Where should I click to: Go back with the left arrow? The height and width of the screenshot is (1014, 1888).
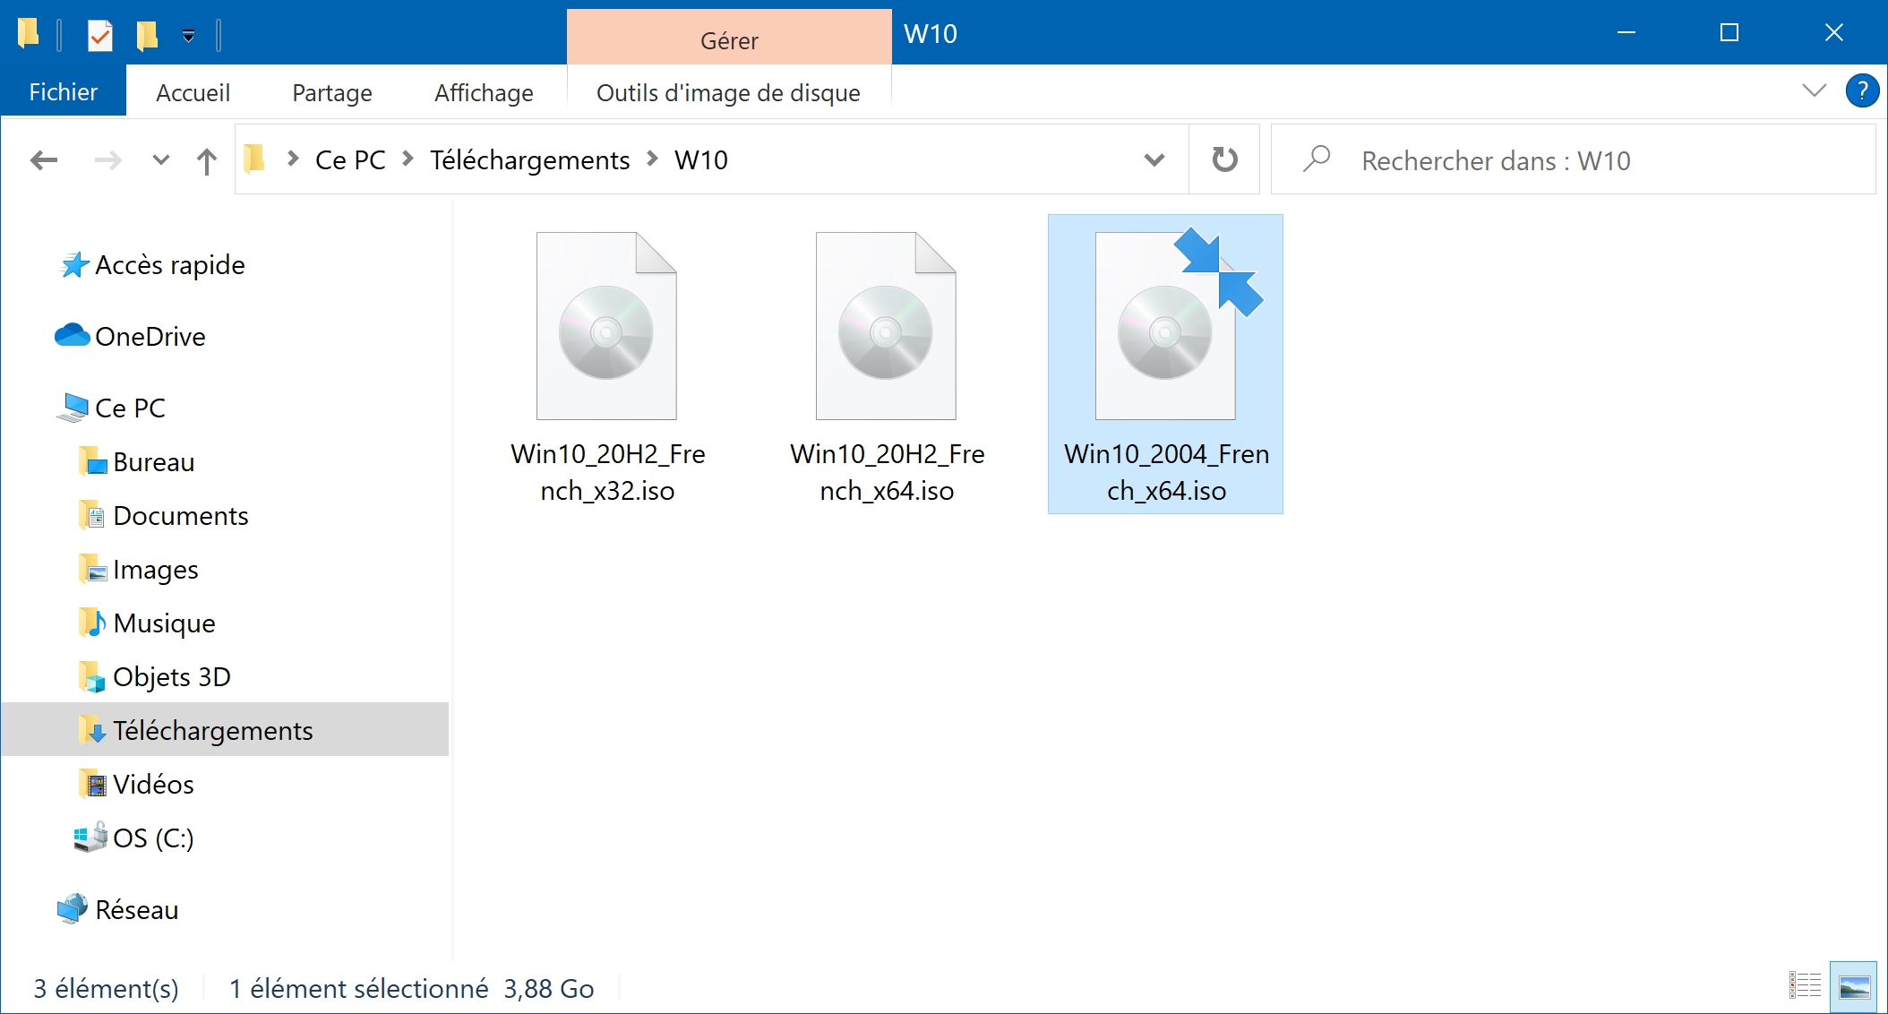43,160
